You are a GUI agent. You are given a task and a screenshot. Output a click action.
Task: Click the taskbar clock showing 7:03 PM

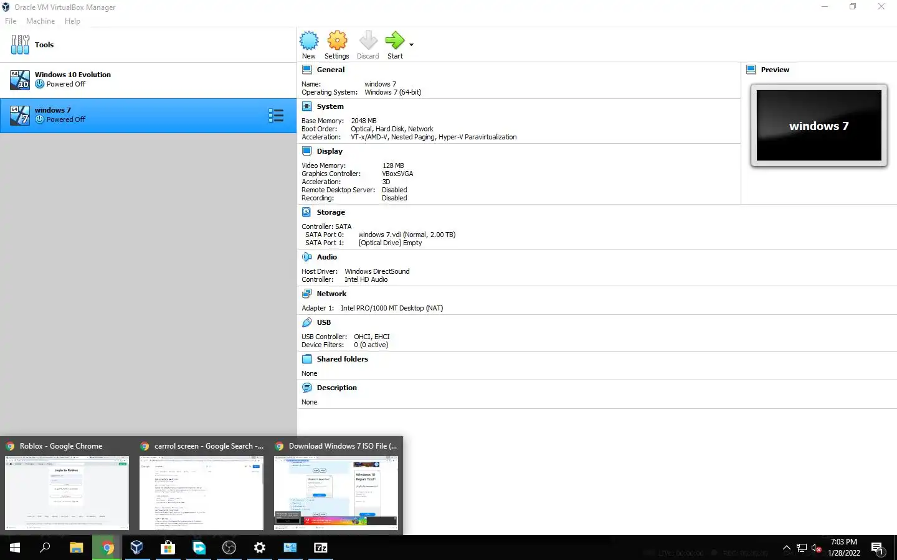(x=844, y=548)
